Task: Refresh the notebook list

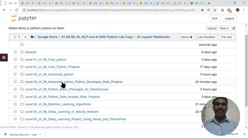Action: click(x=234, y=28)
